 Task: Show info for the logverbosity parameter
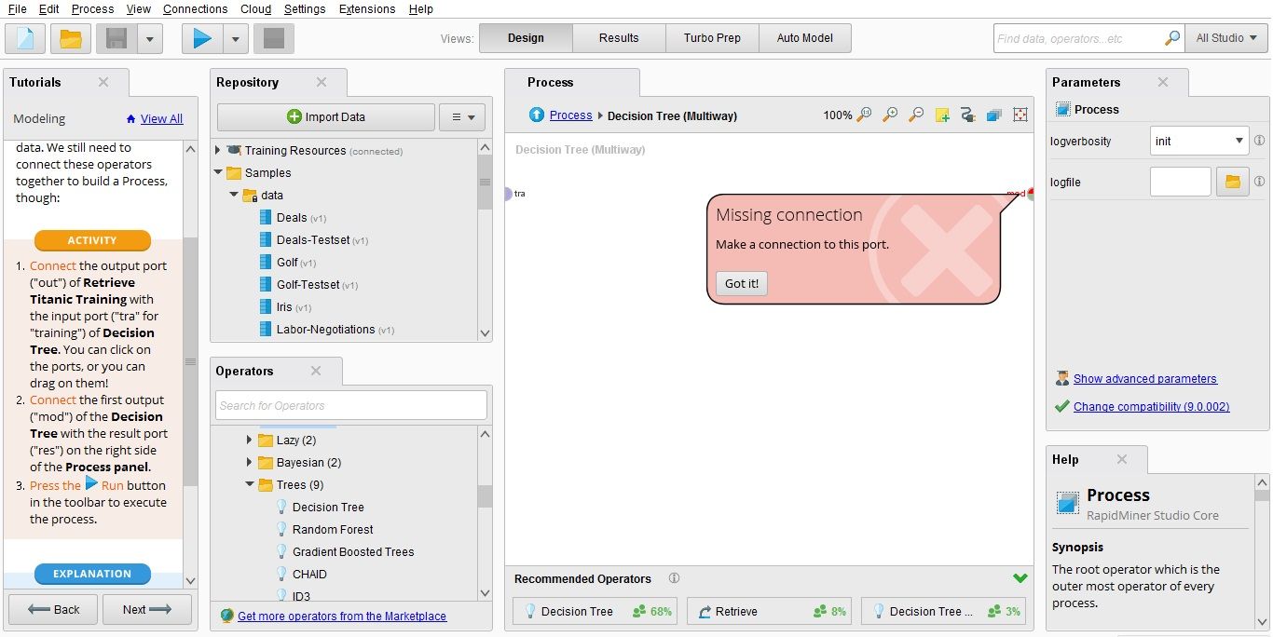[x=1259, y=142]
